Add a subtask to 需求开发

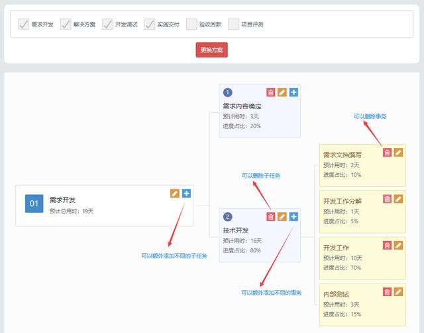186,194
